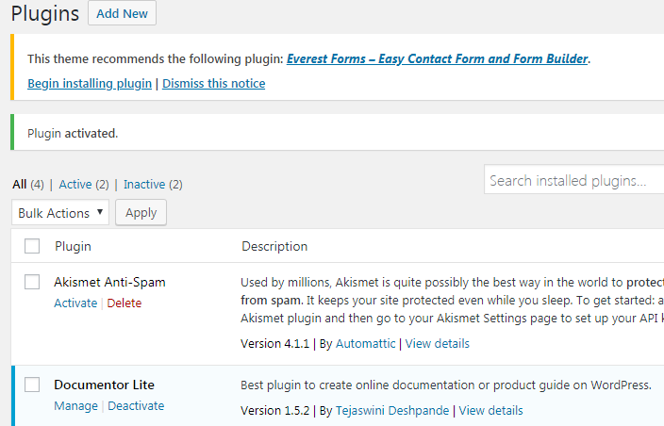Open the Automattic author link
Screen dimensions: 664x426
coord(365,343)
